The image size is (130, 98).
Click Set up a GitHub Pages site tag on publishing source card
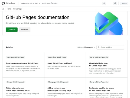pos(99,82)
